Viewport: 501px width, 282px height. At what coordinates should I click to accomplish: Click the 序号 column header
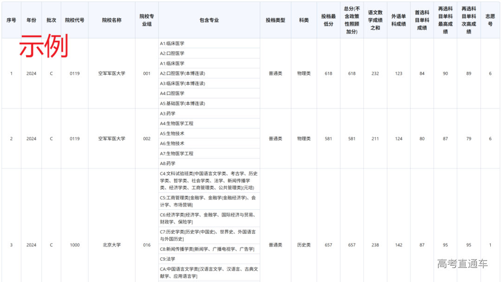click(x=11, y=20)
